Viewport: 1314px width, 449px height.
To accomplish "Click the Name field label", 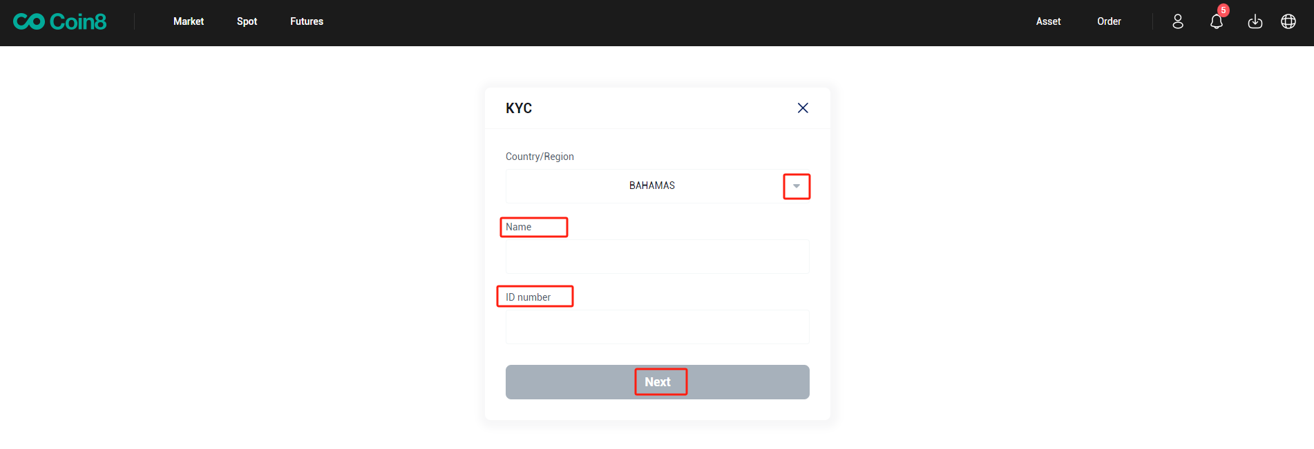I will (x=519, y=227).
